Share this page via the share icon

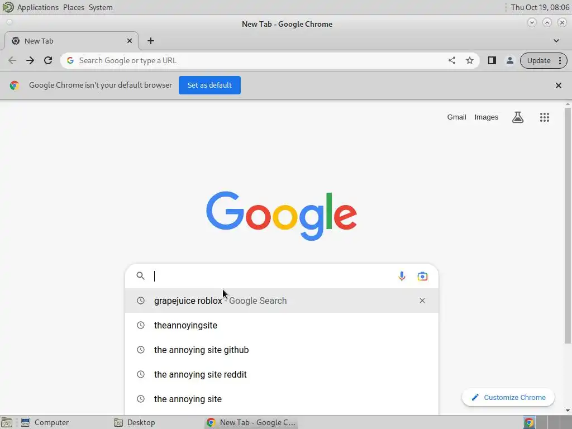451,60
